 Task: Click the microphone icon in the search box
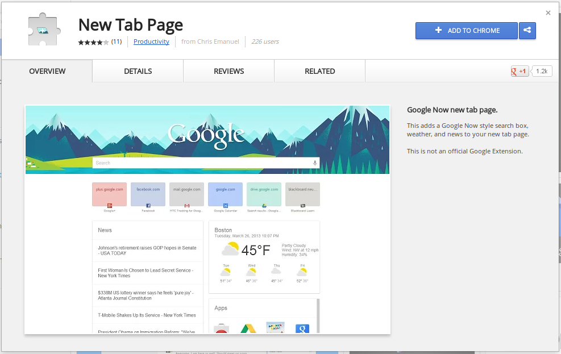tap(315, 163)
